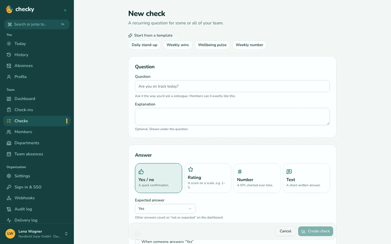Click the Check-ins clipboard icon

(9, 110)
